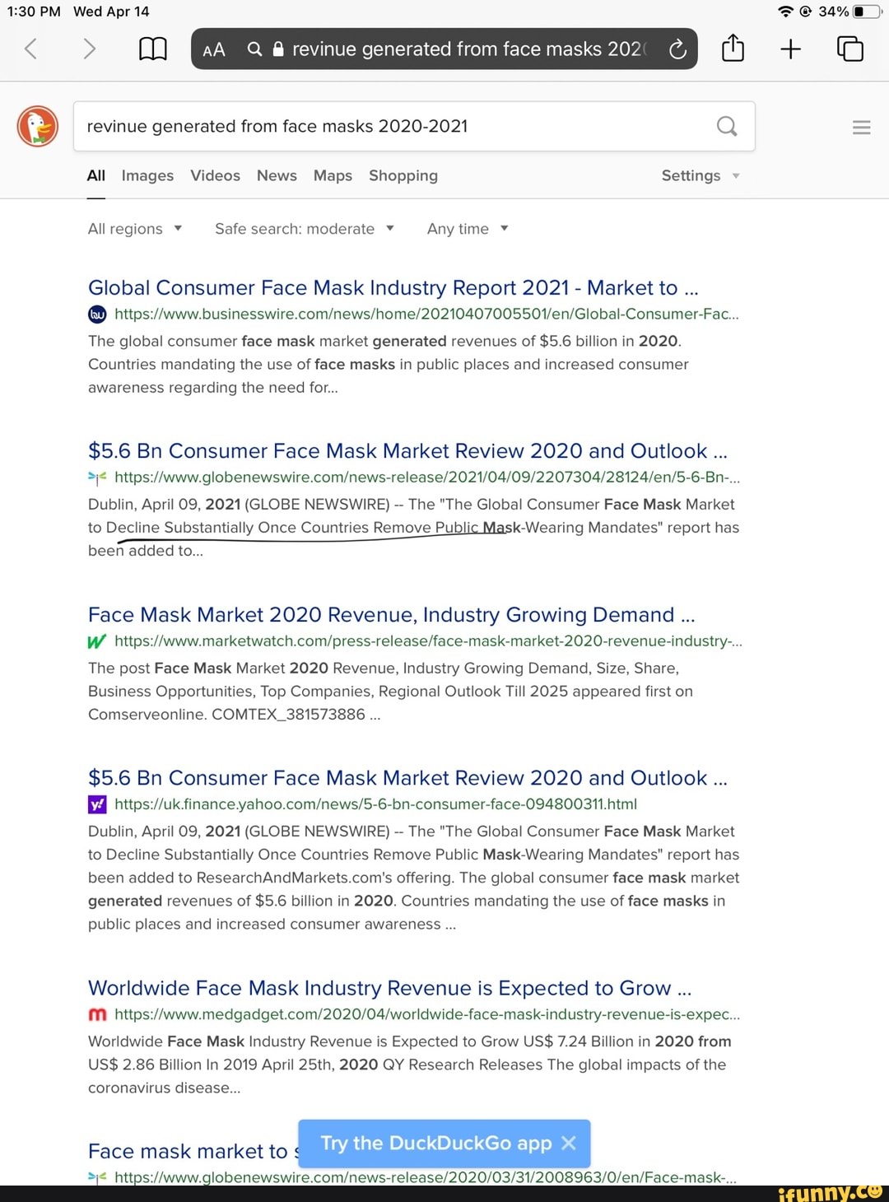Image resolution: width=889 pixels, height=1202 pixels.
Task: Expand the Any time filter
Action: click(468, 229)
